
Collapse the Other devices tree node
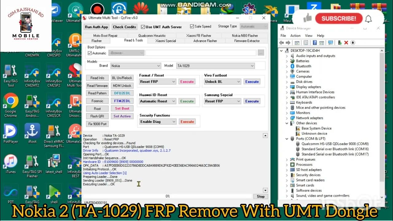[x=287, y=123]
